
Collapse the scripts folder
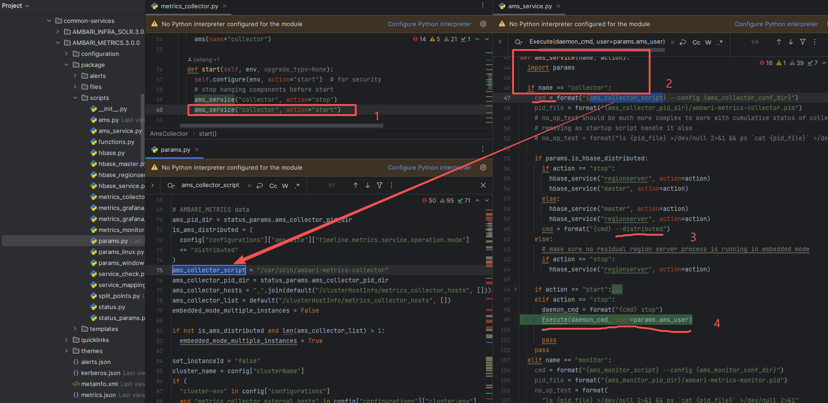click(75, 98)
